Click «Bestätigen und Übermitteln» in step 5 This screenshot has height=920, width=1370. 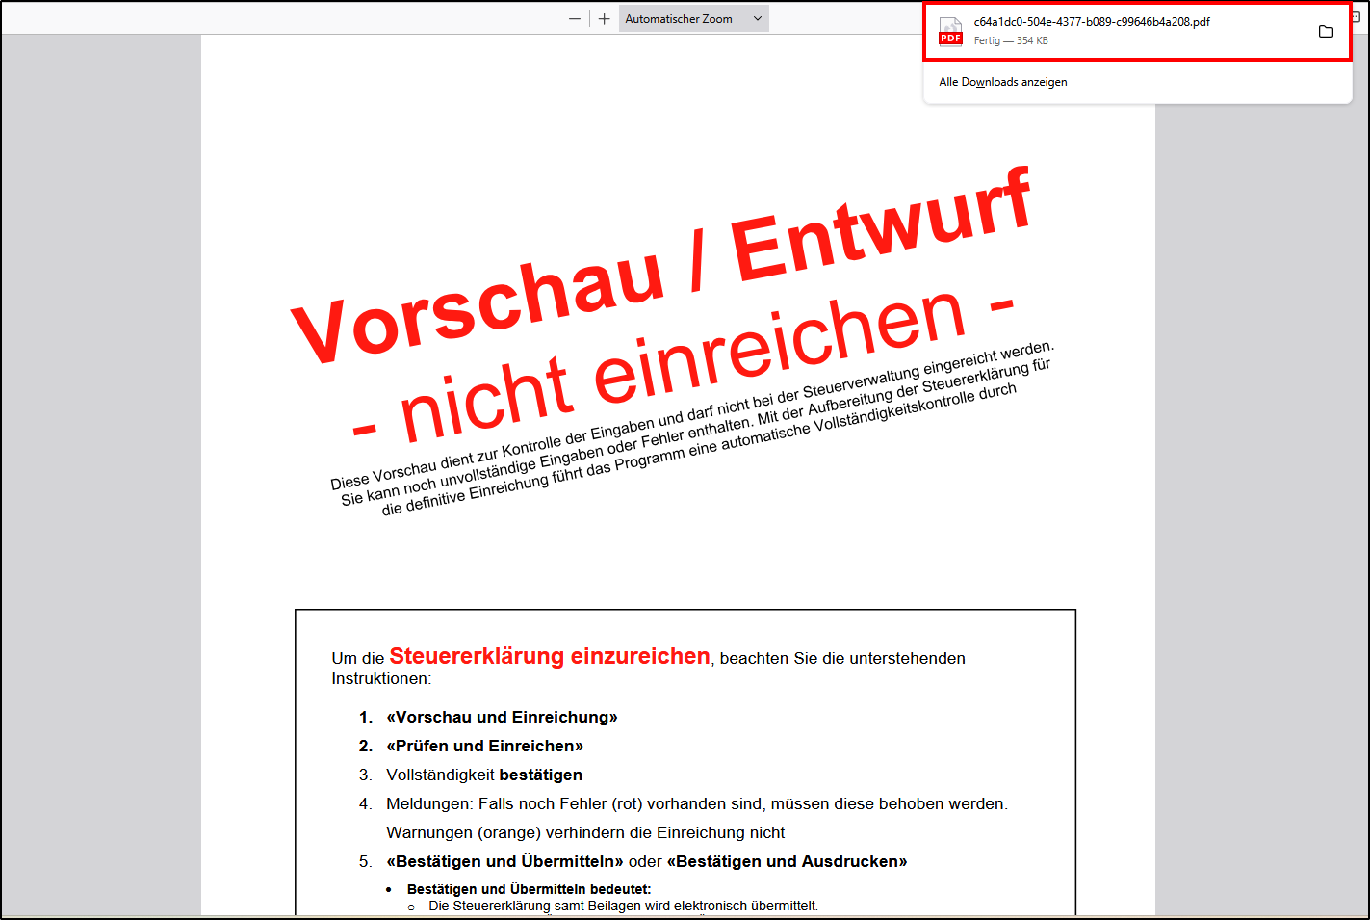tap(504, 861)
